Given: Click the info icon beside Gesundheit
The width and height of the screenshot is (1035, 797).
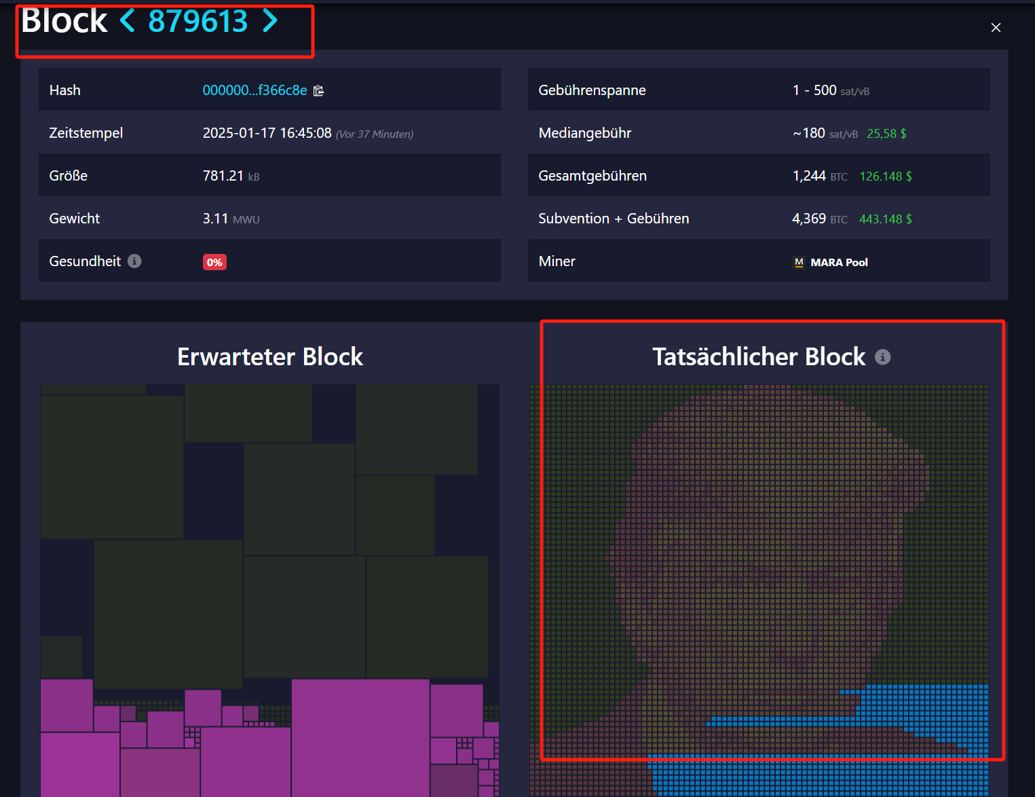Looking at the screenshot, I should [x=134, y=261].
